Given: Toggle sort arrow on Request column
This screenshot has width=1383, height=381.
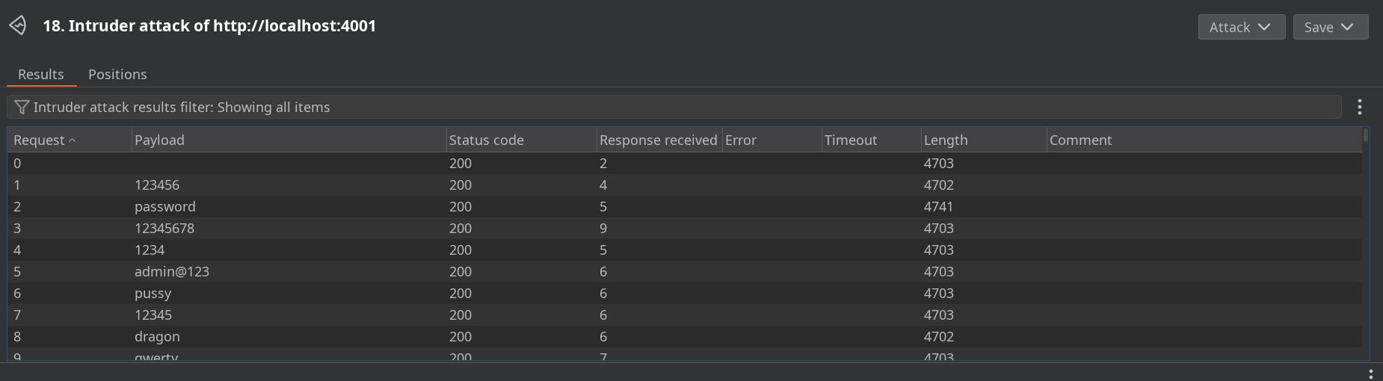Looking at the screenshot, I should point(73,140).
